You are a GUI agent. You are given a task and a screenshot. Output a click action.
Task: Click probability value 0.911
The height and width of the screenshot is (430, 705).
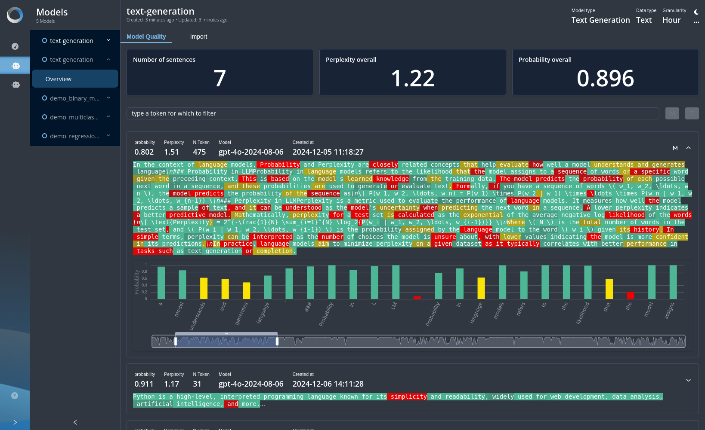tap(144, 384)
